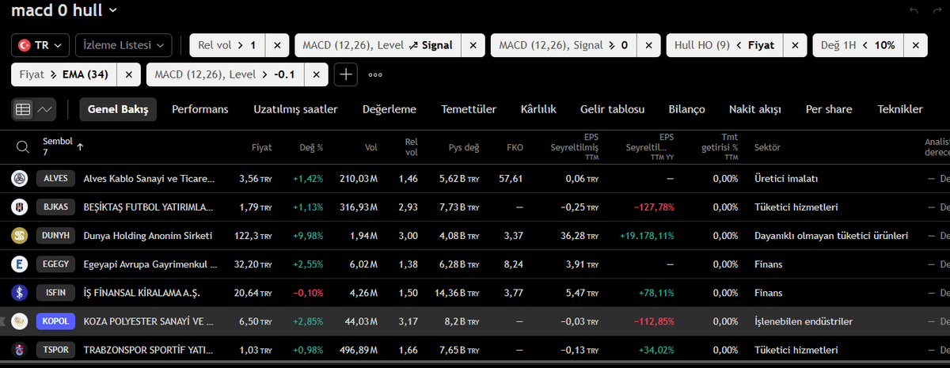Click the symbol search magnifier icon
This screenshot has height=368, width=950.
[x=23, y=146]
